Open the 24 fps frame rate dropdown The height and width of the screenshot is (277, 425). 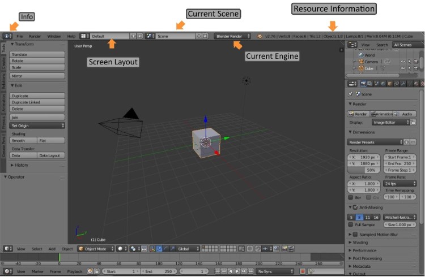tap(400, 184)
